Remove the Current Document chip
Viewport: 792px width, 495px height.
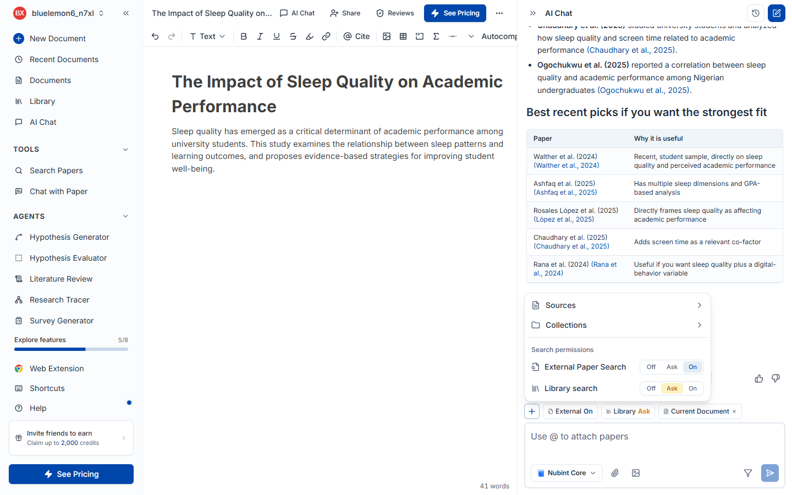coord(734,411)
